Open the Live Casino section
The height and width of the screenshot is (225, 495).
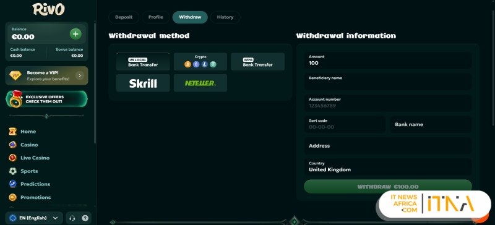35,158
